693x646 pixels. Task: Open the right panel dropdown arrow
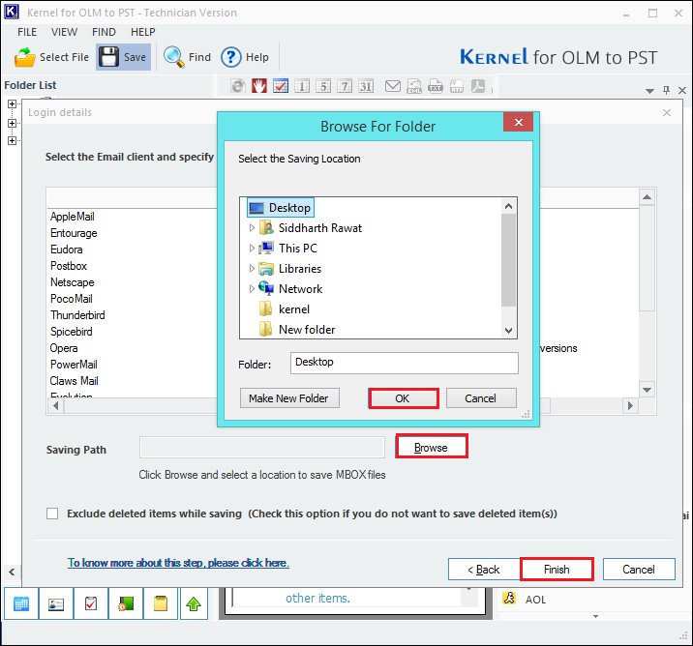[x=649, y=91]
